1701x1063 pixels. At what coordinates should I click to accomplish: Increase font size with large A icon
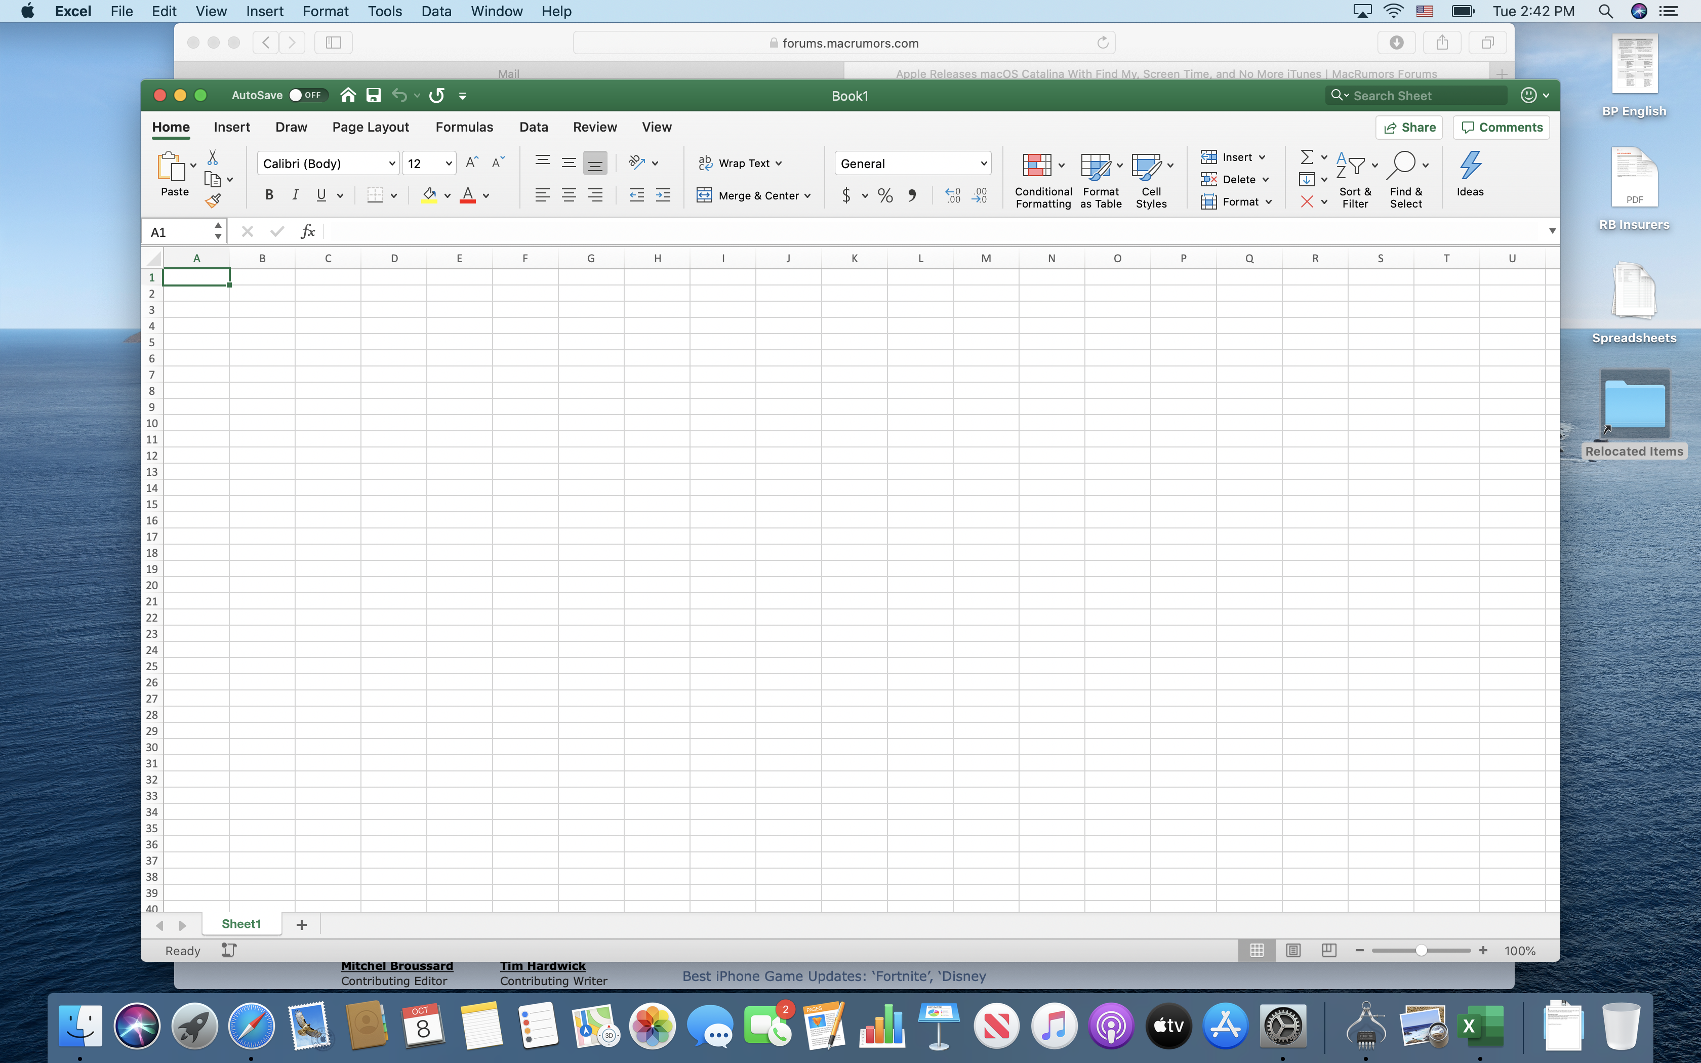472,162
